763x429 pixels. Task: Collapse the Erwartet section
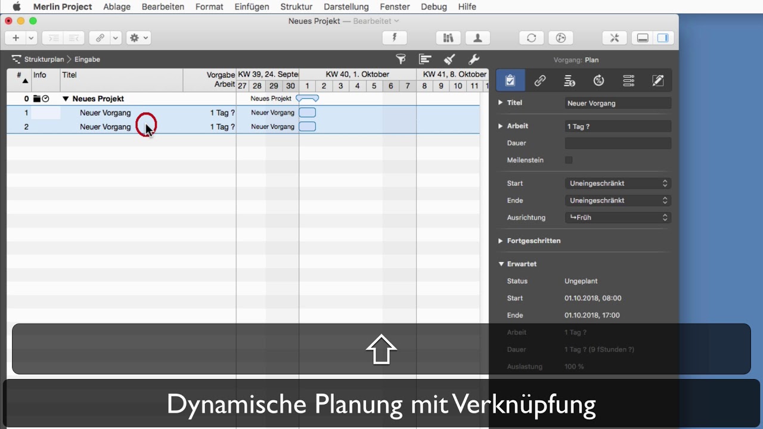click(x=501, y=264)
